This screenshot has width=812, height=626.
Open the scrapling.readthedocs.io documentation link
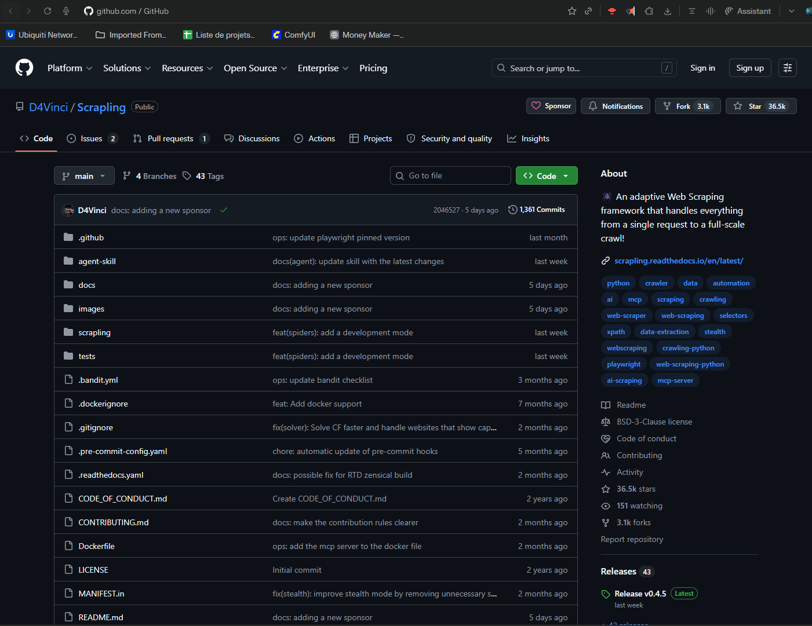(678, 261)
